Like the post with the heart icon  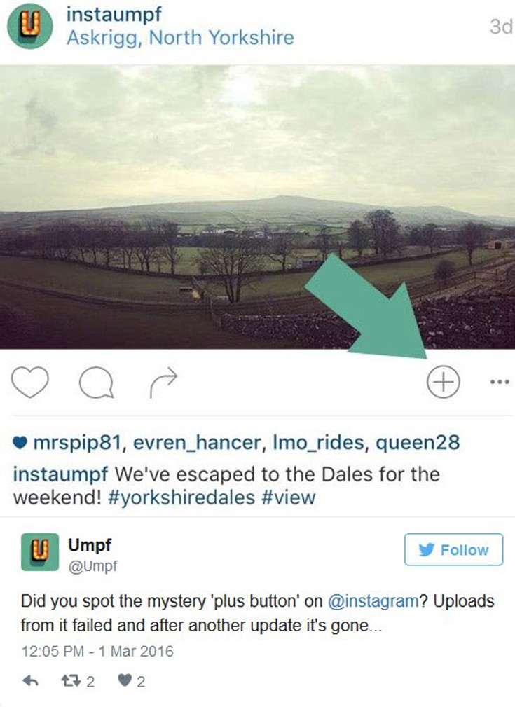pyautogui.click(x=29, y=382)
